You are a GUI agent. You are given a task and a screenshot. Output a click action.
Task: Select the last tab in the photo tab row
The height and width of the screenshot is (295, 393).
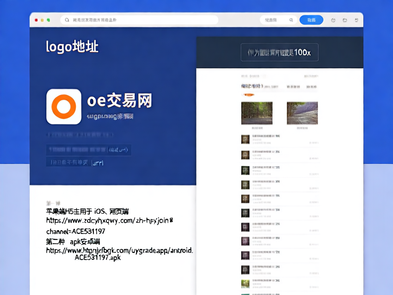312,87
